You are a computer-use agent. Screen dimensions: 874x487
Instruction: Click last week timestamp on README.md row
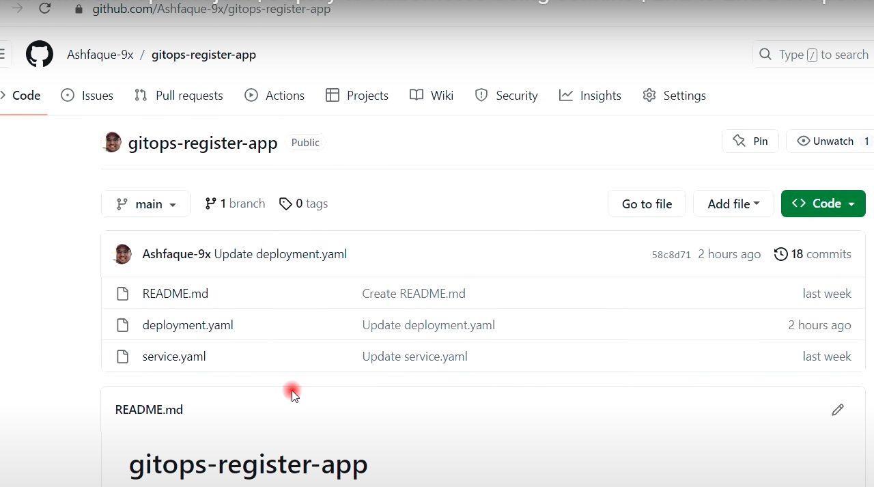point(827,294)
